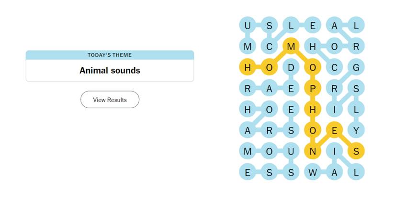Pick the blue letter W tile
Screen dimensions: 395x197
tap(312, 172)
